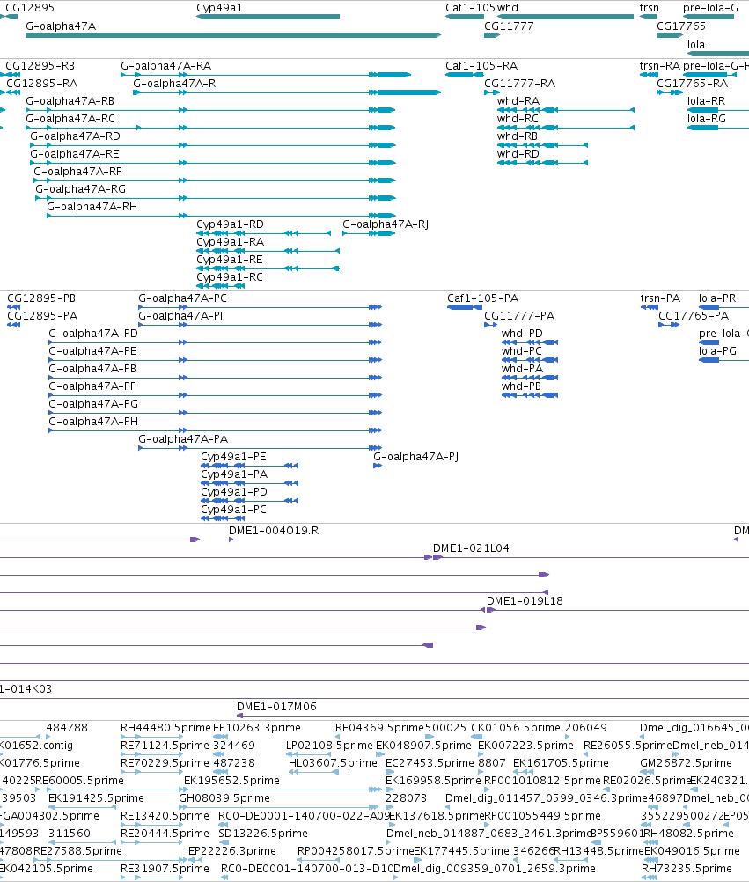
Task: Open BAC clone DME1-021L04
Action: (471, 548)
